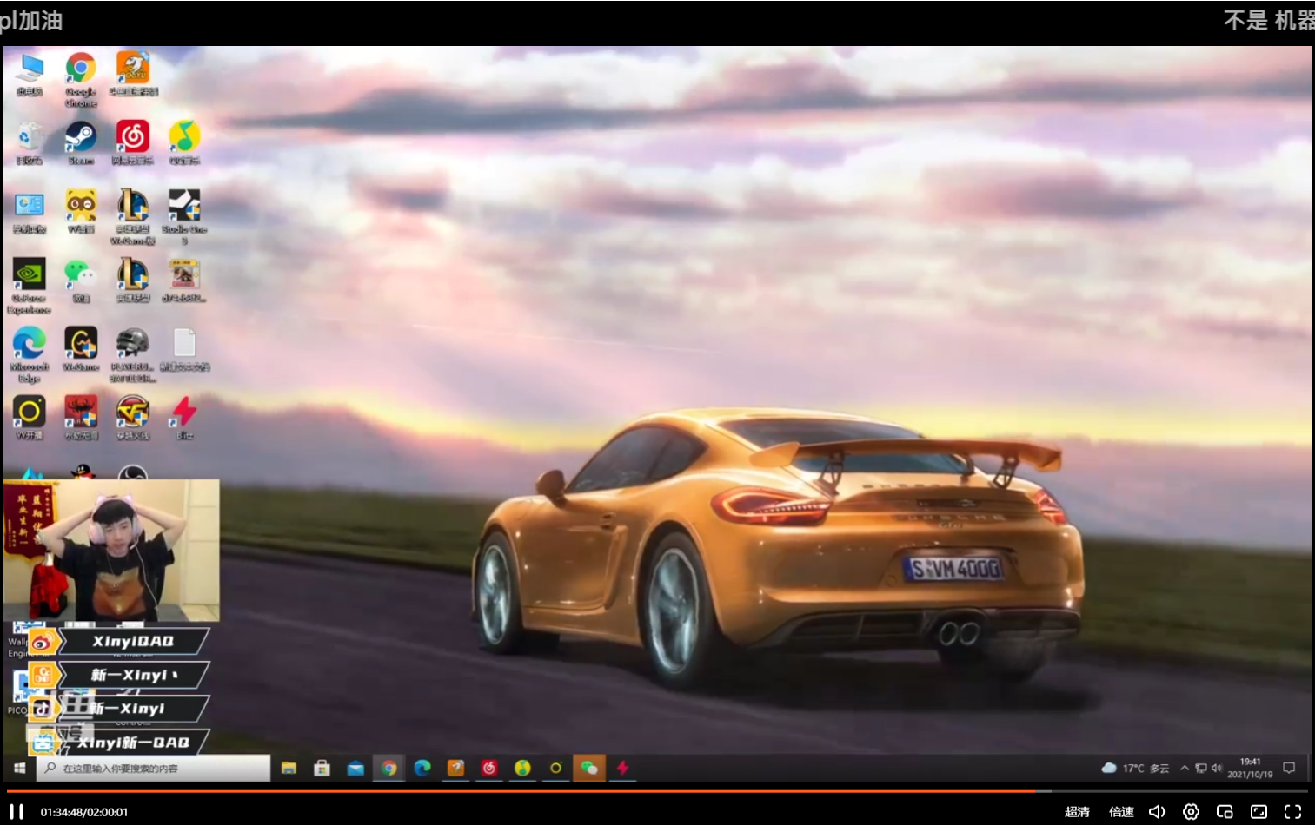Viewport: 1315px width, 825px height.
Task: Toggle fullscreen mode in video player
Action: pos(1292,811)
